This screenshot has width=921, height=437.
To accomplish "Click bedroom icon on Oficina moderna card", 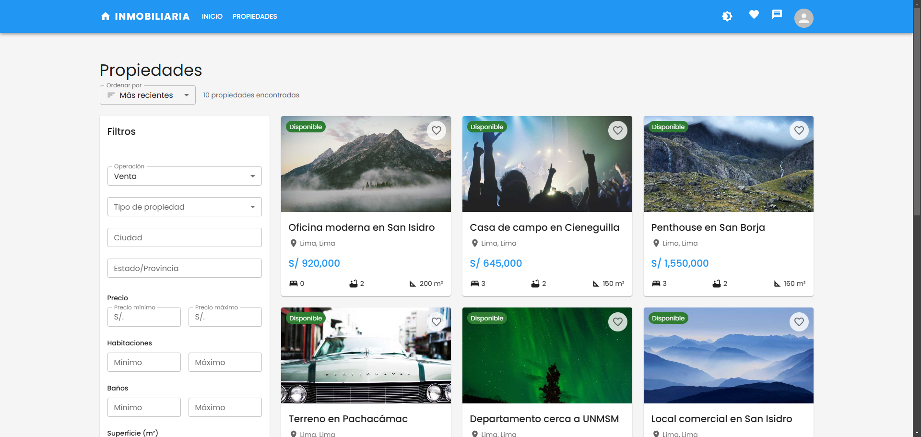I will click(x=294, y=283).
